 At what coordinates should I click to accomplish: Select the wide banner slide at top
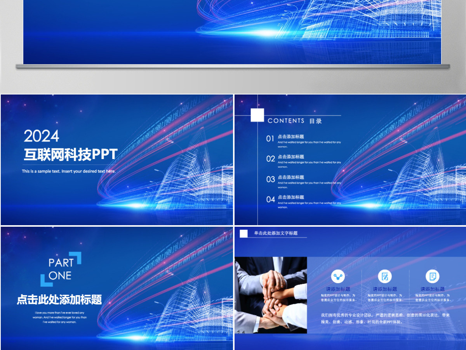(232, 32)
